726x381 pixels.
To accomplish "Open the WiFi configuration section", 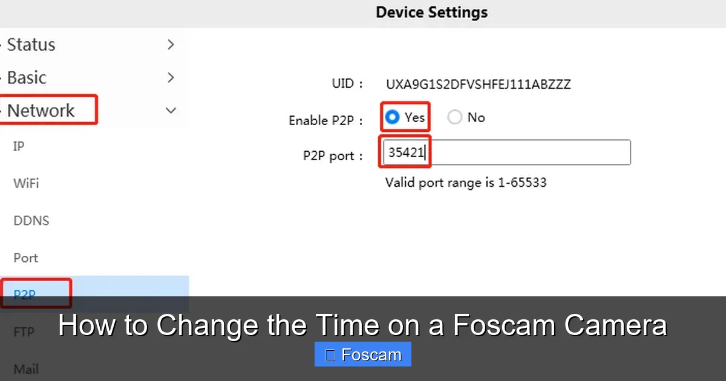I will point(26,183).
